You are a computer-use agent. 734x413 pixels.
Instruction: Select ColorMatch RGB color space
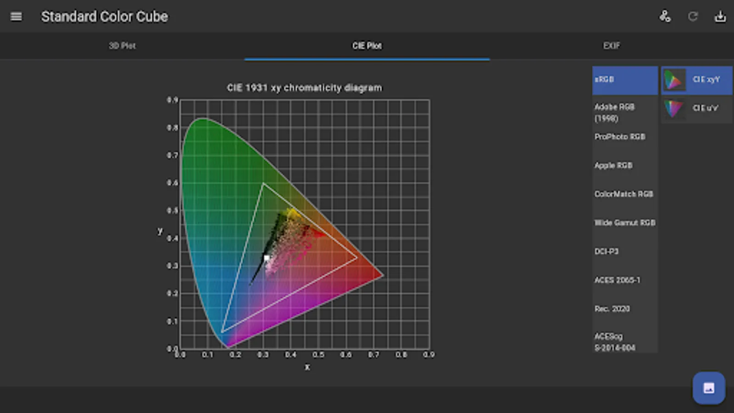click(x=625, y=194)
